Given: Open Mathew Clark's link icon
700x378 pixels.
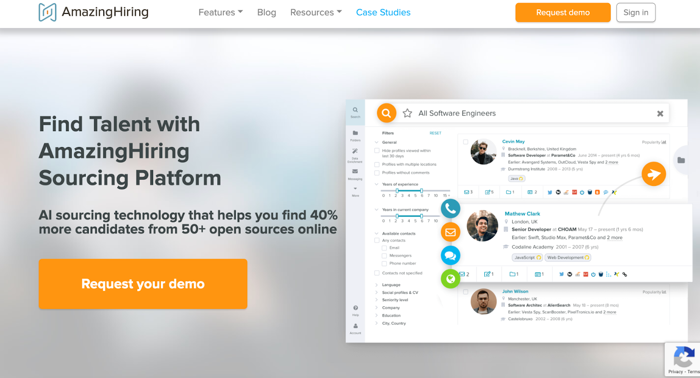Looking at the screenshot, I should pos(625,274).
